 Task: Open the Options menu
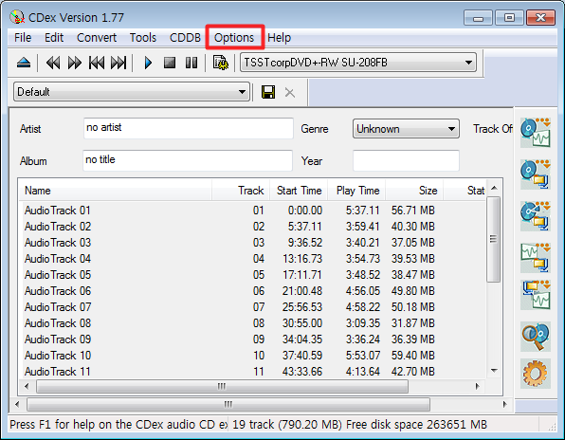pos(234,38)
